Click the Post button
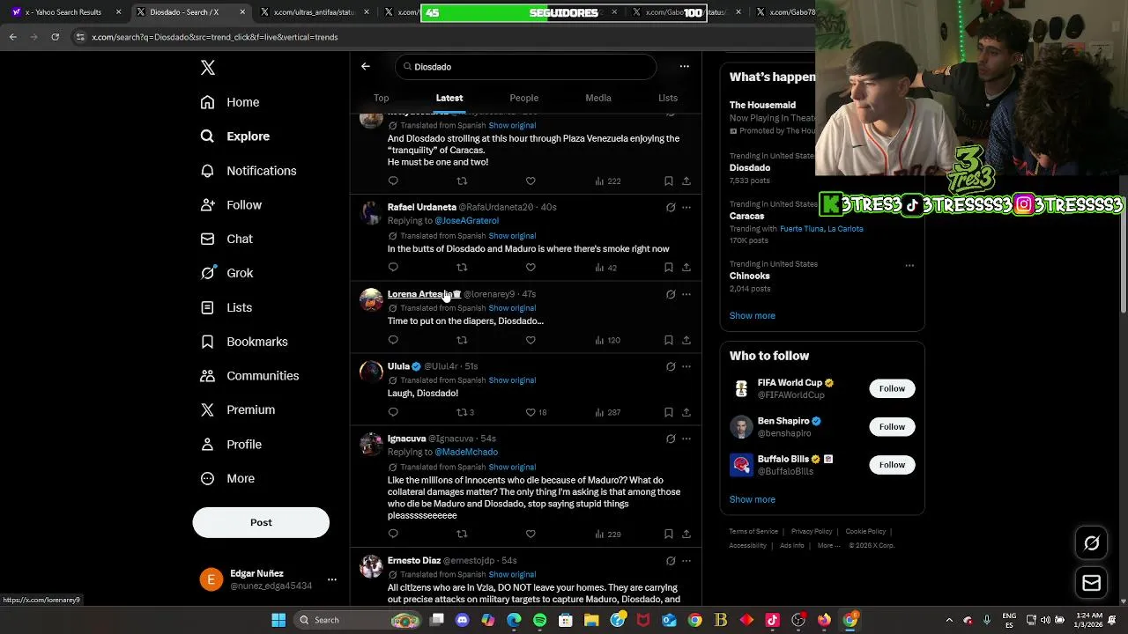This screenshot has height=634, width=1128. coord(261,522)
